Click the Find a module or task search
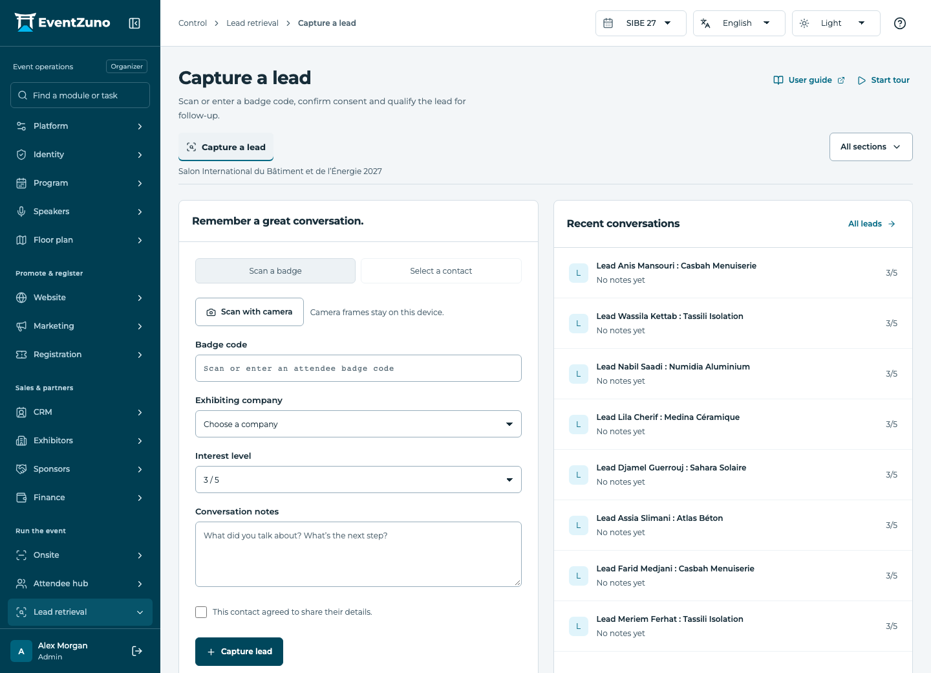The height and width of the screenshot is (673, 931). [x=80, y=95]
